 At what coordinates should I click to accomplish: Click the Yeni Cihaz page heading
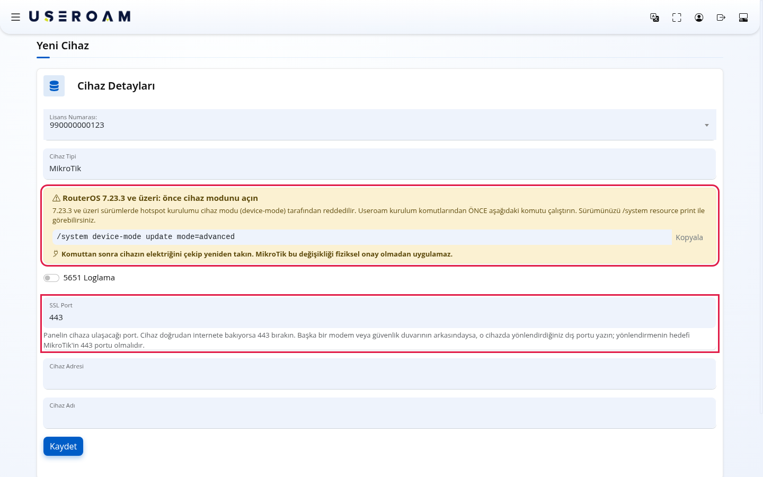click(x=63, y=46)
